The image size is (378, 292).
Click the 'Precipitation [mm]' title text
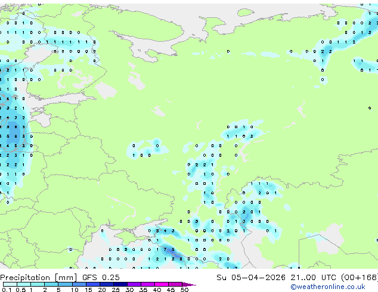(x=39, y=278)
